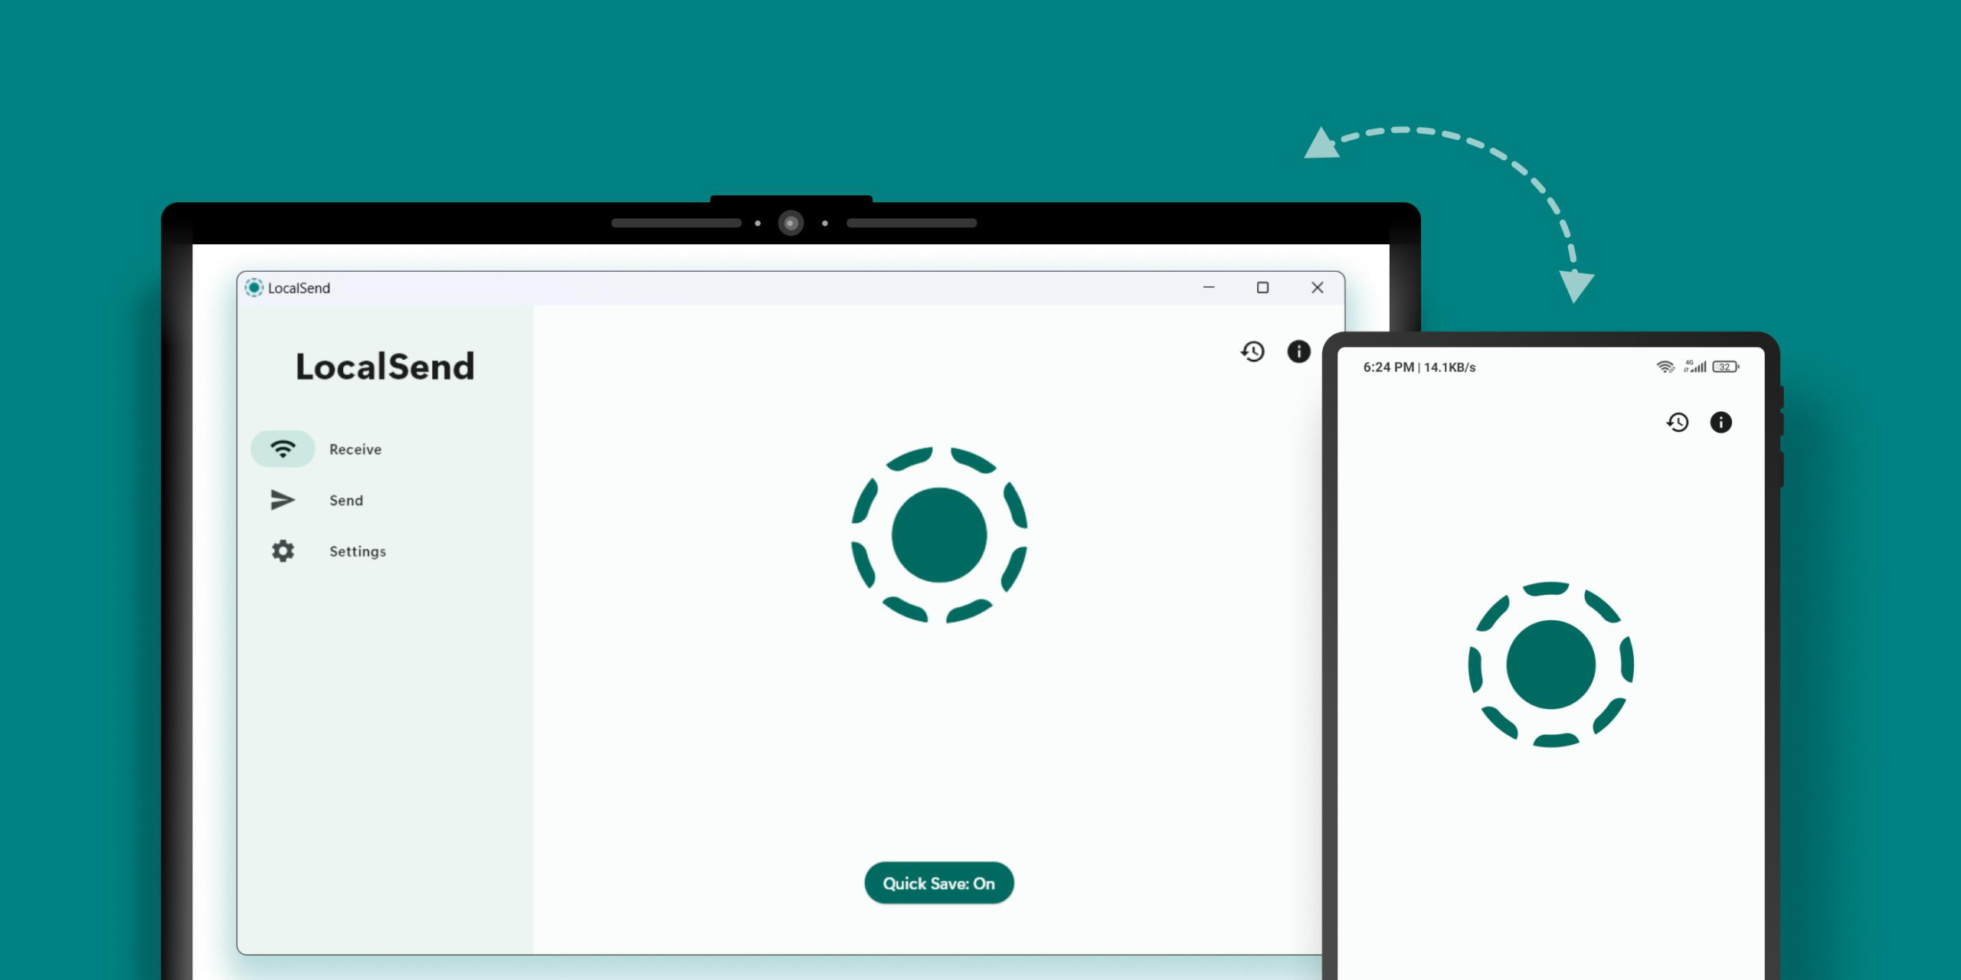Minimize the LocalSend window
Image resolution: width=1961 pixels, height=980 pixels.
point(1209,288)
